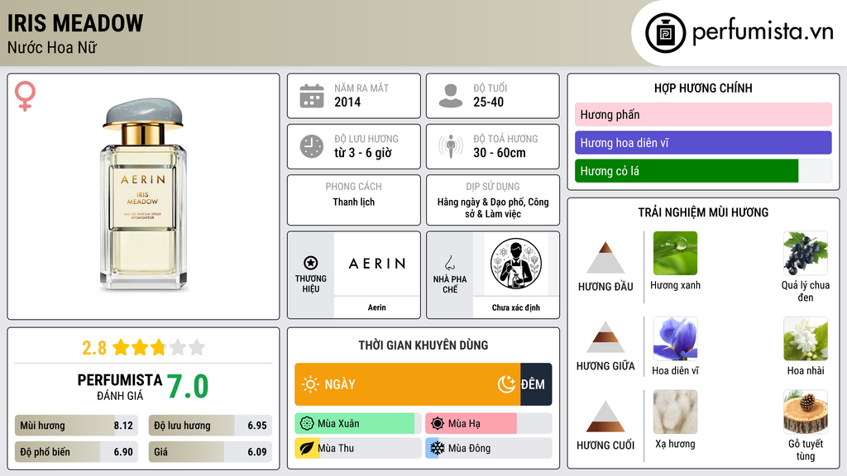Click the Thanh lịch style text

pos(354,202)
